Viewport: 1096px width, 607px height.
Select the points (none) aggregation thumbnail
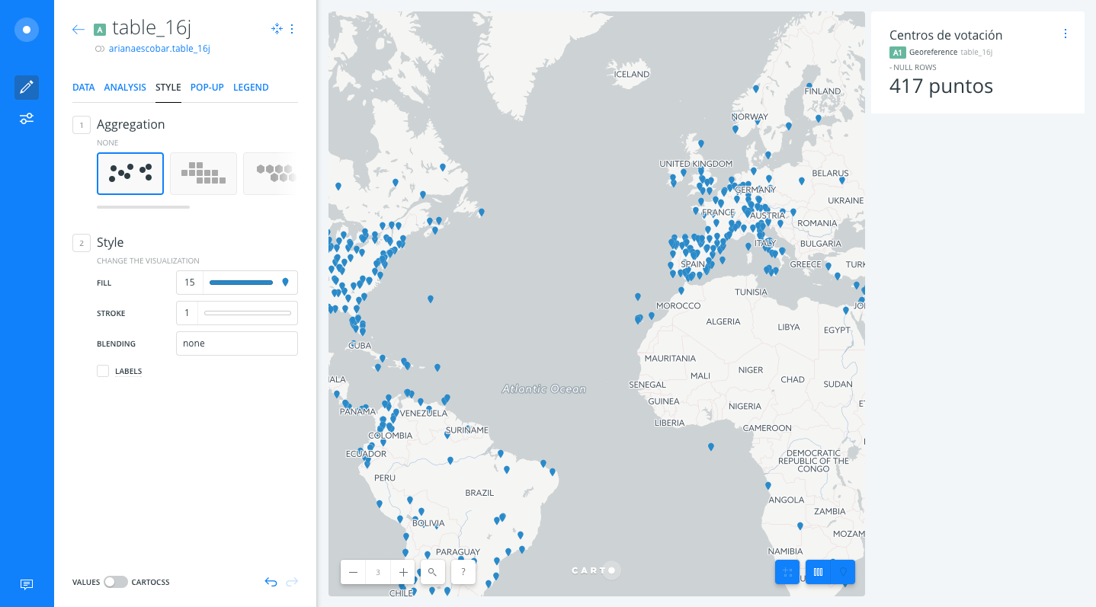tap(130, 174)
